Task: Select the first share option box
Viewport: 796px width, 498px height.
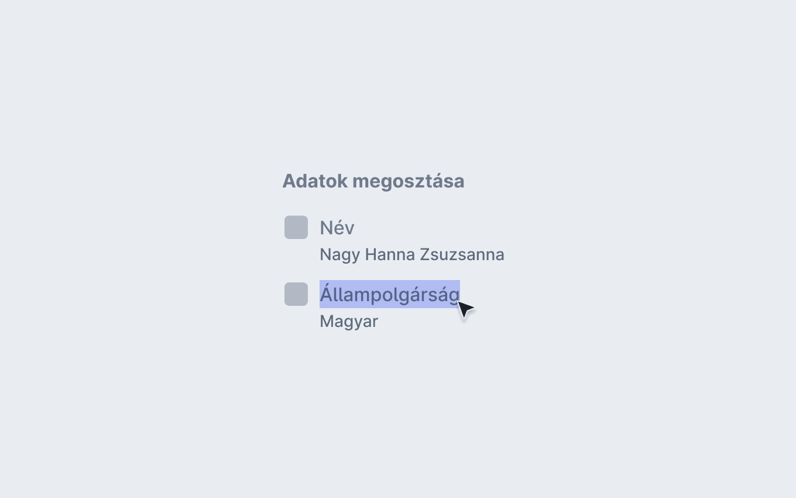Action: pos(296,227)
